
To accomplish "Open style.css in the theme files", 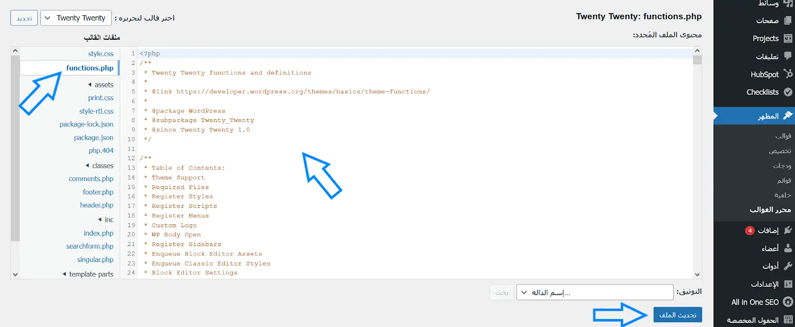I will [x=101, y=54].
